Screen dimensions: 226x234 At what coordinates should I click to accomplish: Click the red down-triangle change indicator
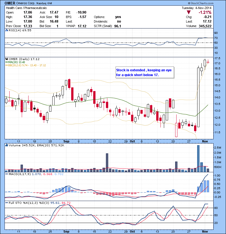click(x=189, y=12)
